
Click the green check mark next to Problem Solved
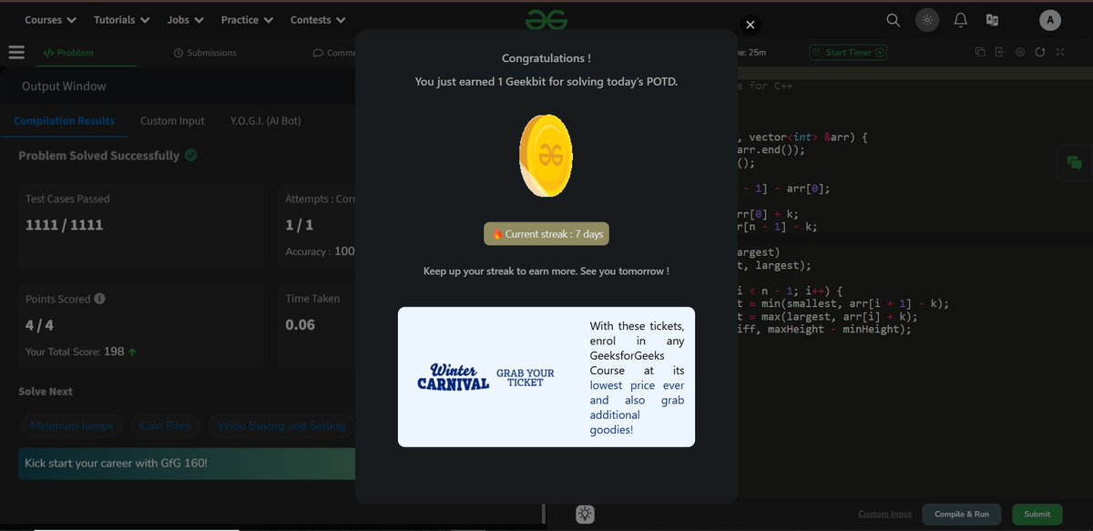(191, 156)
